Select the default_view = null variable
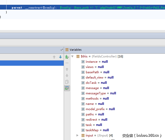 pos(100,78)
